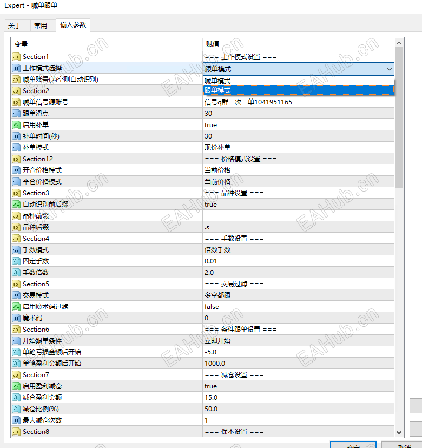Click the integer icon beside 工作模式选择
The width and height of the screenshot is (422, 448).
coord(16,68)
